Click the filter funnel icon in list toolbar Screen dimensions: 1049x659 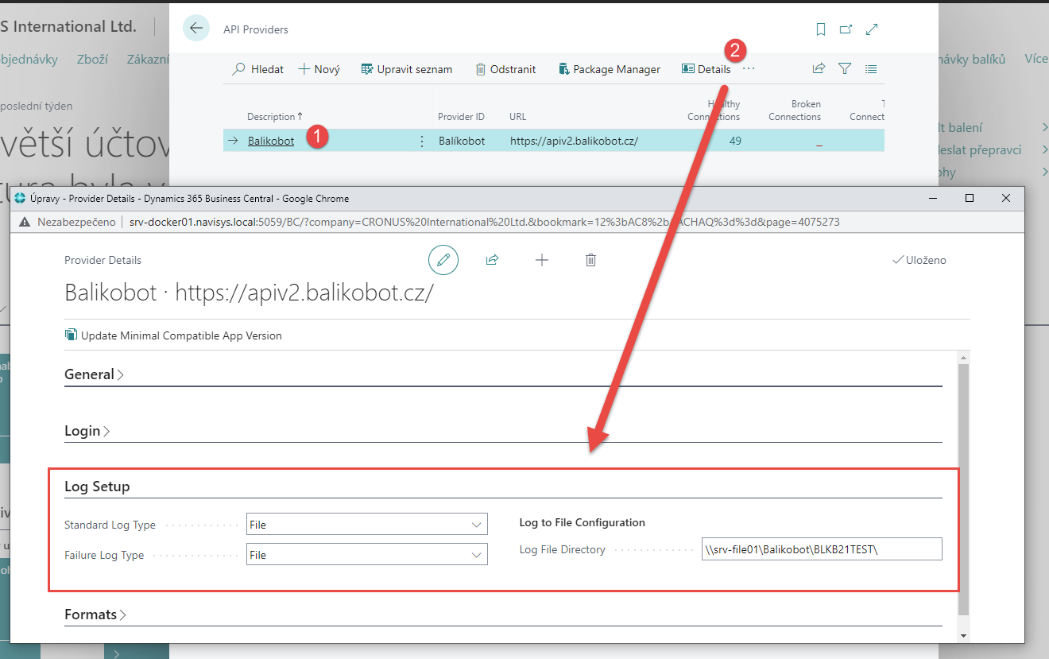pyautogui.click(x=845, y=69)
